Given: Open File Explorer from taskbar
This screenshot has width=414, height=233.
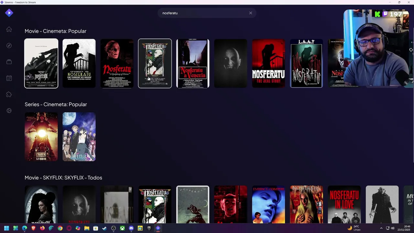Looking at the screenshot, I should point(87,228).
